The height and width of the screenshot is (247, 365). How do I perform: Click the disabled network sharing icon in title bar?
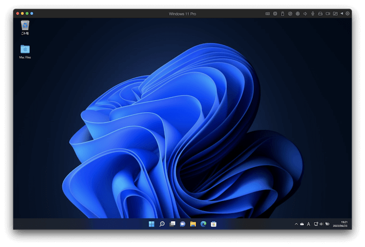pos(290,14)
